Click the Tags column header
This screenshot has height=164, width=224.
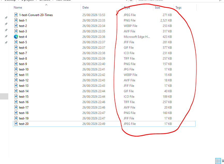[179, 8]
